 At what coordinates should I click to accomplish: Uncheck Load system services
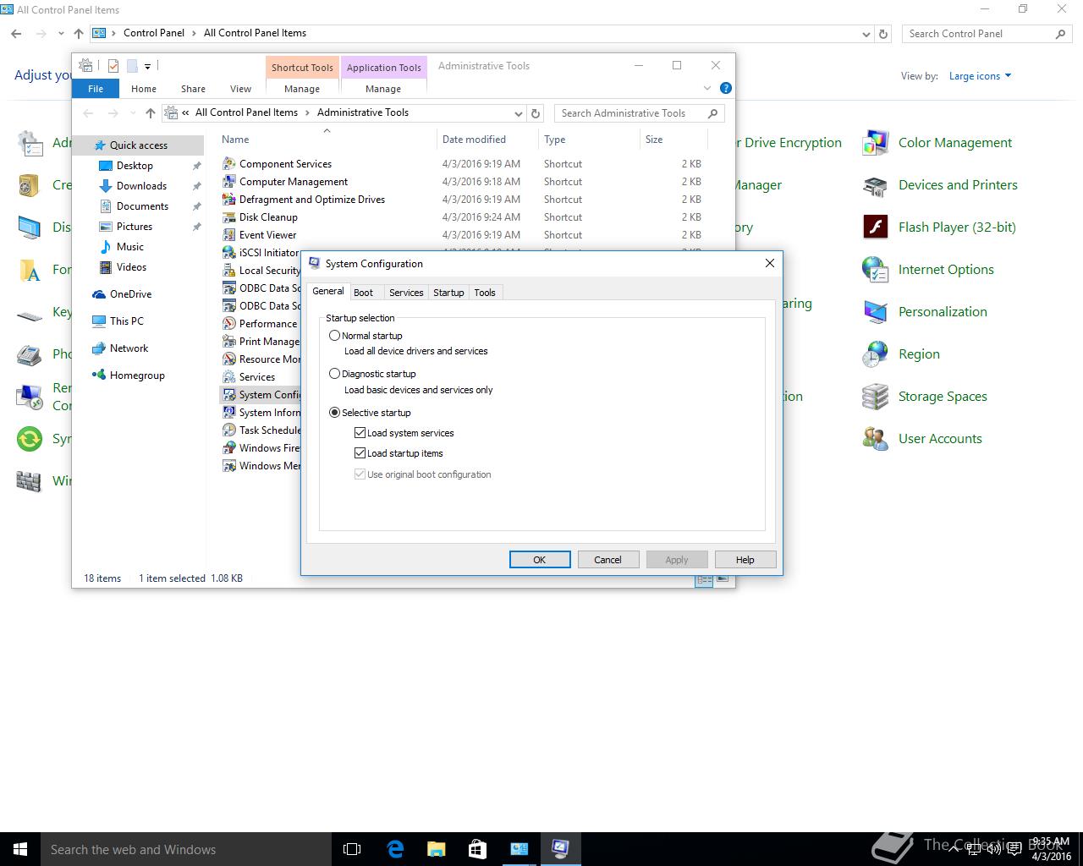360,433
